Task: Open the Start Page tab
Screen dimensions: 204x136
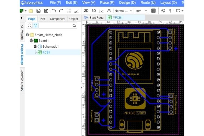Action: click(94, 18)
